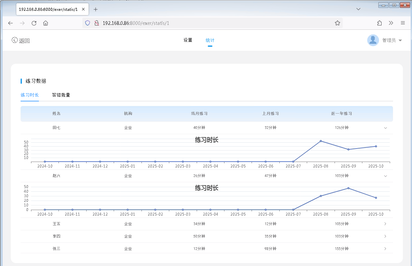Open the browser home page icon
Viewport: 412px width, 266px height.
tap(46, 23)
